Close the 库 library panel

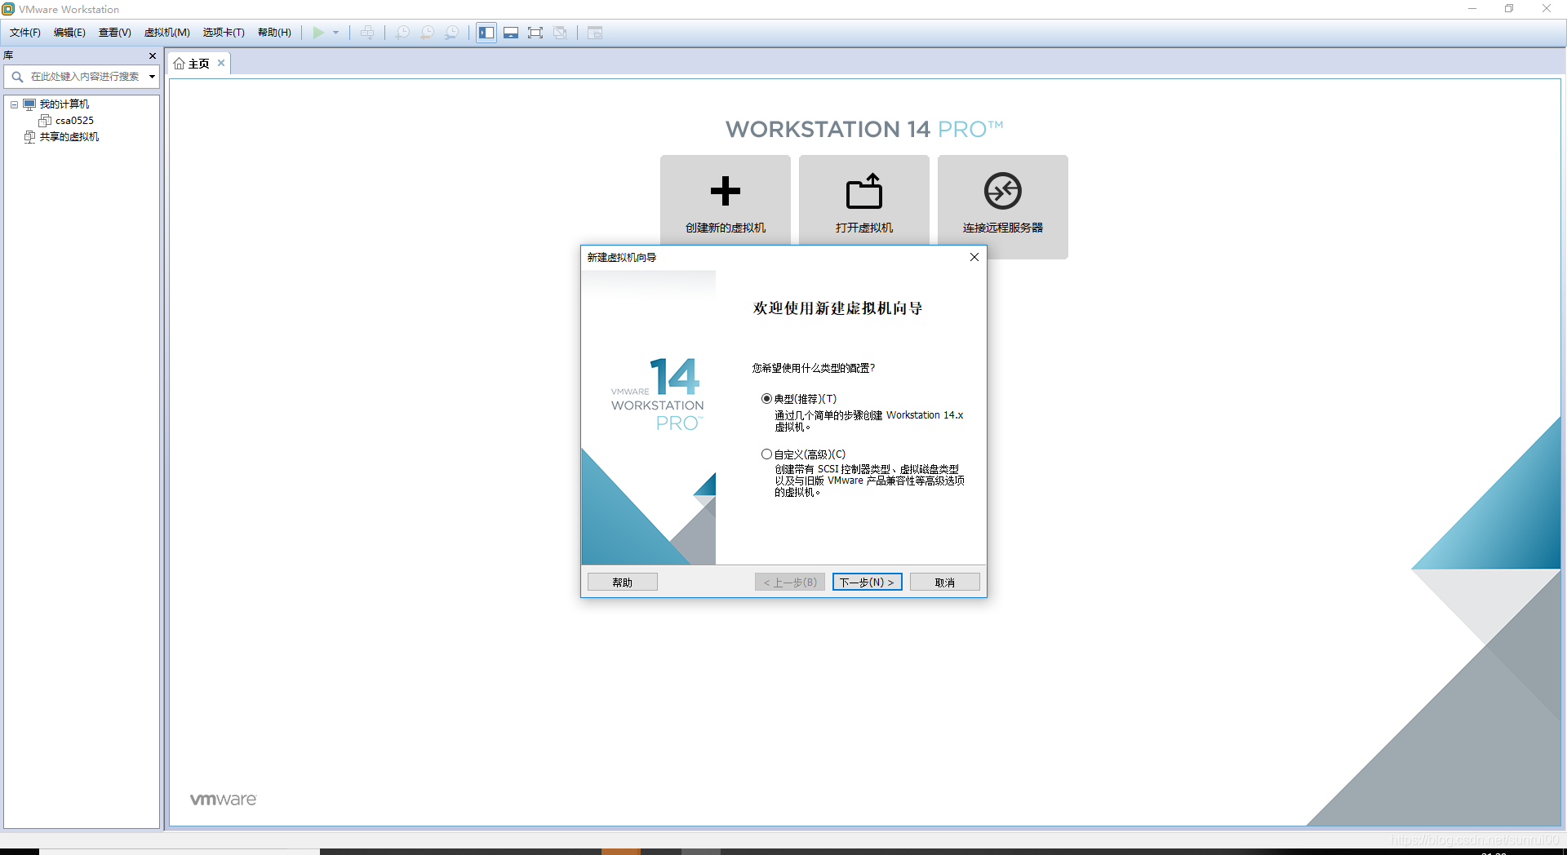coord(153,55)
